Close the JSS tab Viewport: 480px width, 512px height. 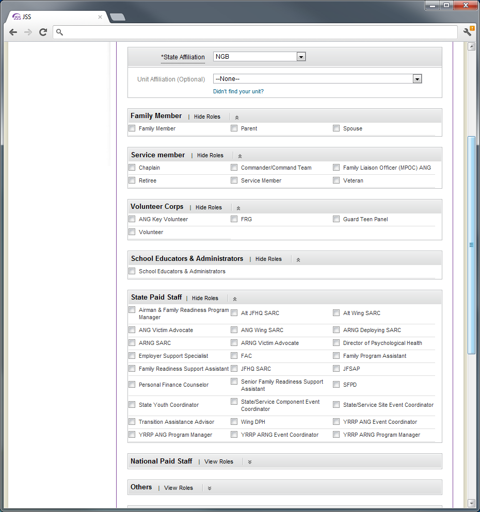coord(100,17)
